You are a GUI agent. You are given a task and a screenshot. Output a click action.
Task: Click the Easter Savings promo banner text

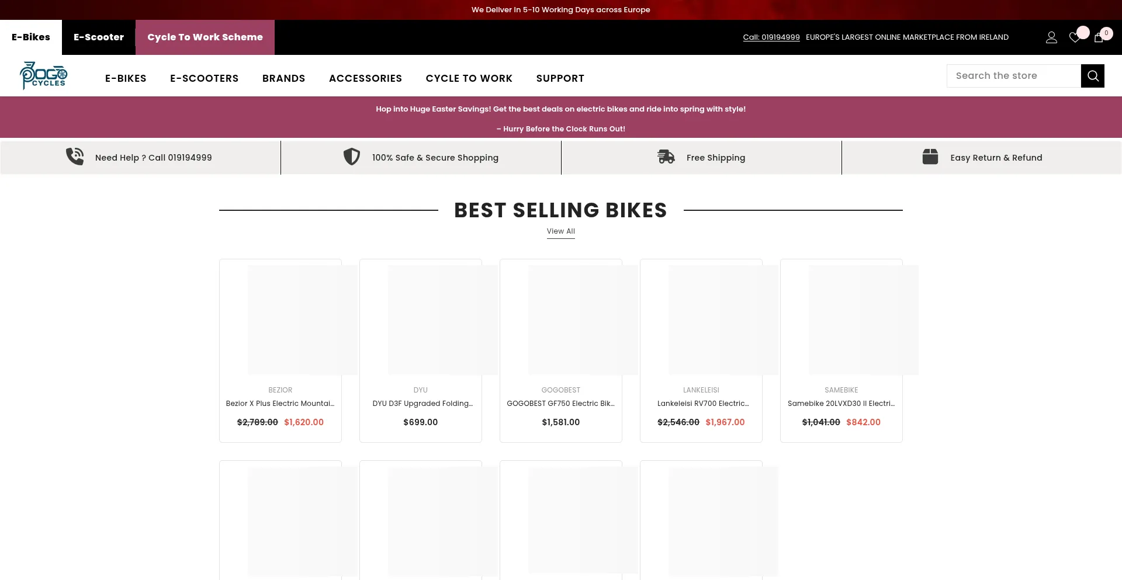tap(561, 109)
